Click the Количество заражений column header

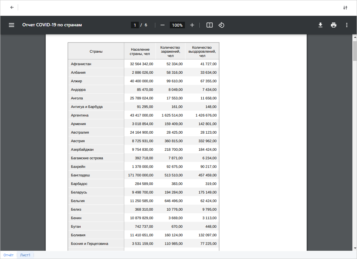170,51
